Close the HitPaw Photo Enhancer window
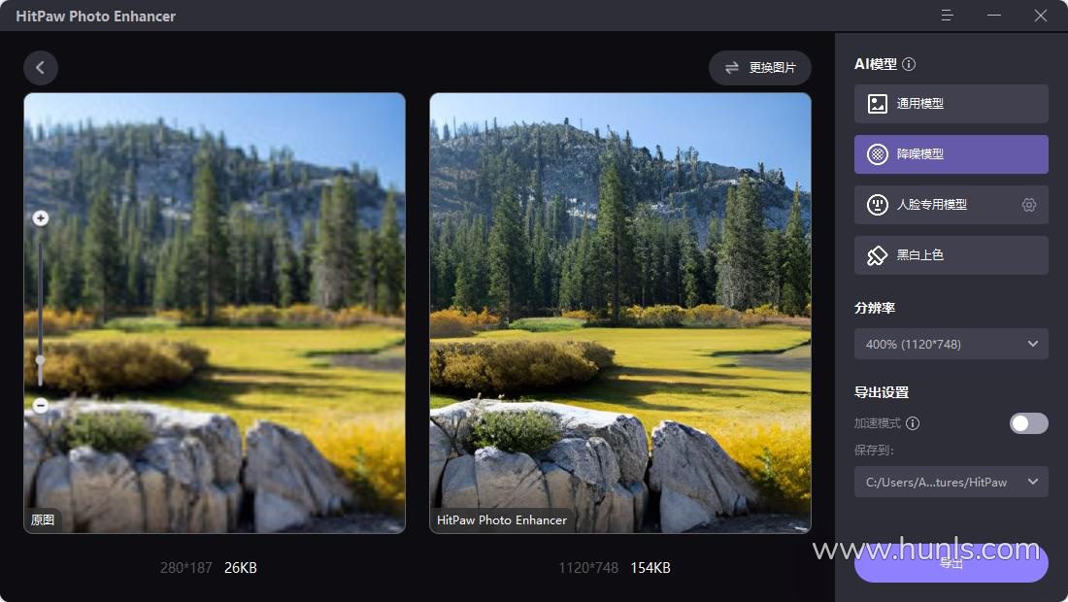 pos(1040,15)
